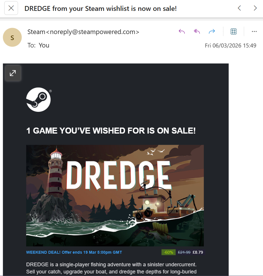Viewport: 263px width, 276px height.
Task: Click the DREDGE game banner image
Action: pos(115,195)
